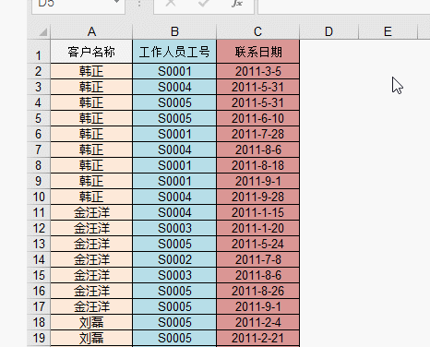Click cell S0001 in row 2

[174, 71]
